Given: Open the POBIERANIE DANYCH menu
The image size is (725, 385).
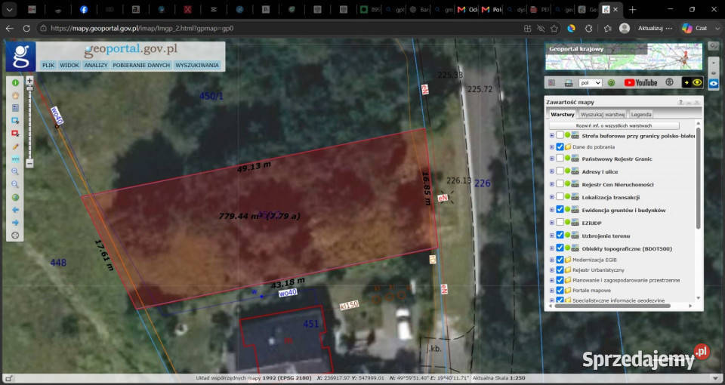Looking at the screenshot, I should pos(141,65).
